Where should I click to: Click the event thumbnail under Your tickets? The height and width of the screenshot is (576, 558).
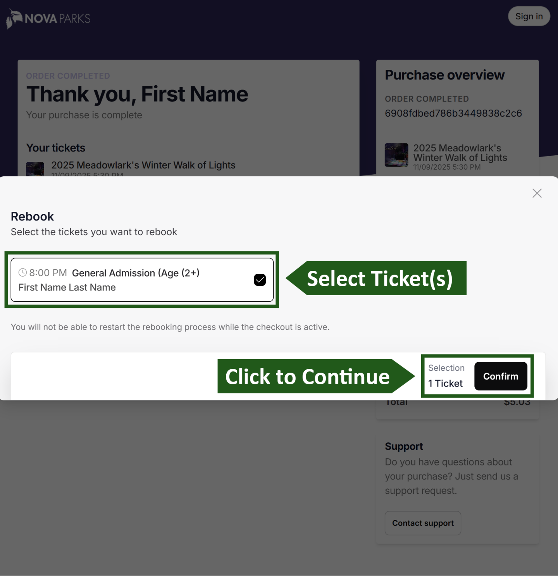pyautogui.click(x=35, y=169)
